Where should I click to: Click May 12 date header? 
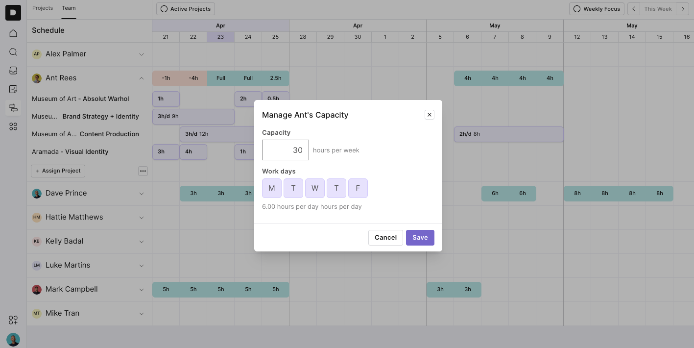click(577, 37)
